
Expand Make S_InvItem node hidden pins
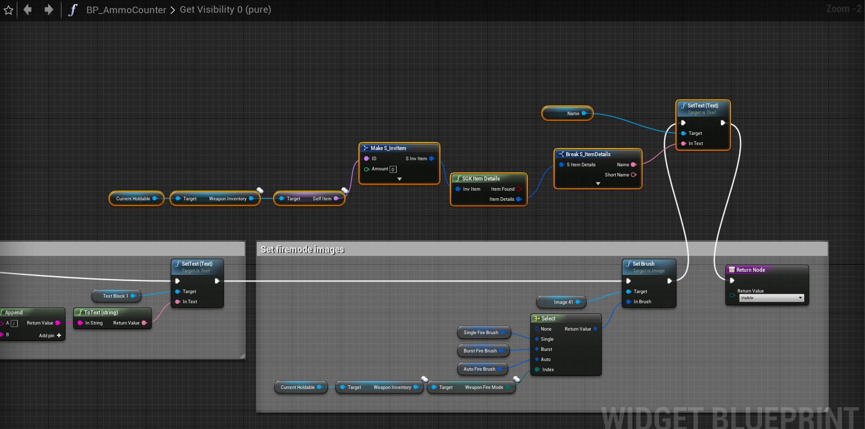point(399,179)
